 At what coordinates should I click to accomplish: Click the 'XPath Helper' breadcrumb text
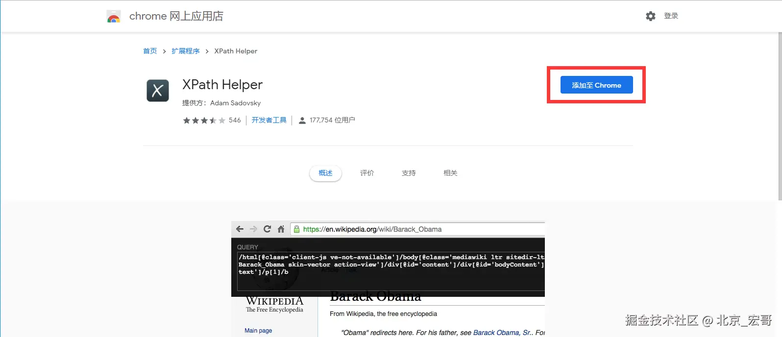(236, 51)
